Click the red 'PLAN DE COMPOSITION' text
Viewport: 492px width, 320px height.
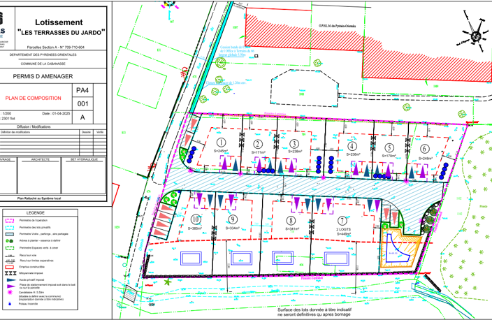click(x=34, y=99)
